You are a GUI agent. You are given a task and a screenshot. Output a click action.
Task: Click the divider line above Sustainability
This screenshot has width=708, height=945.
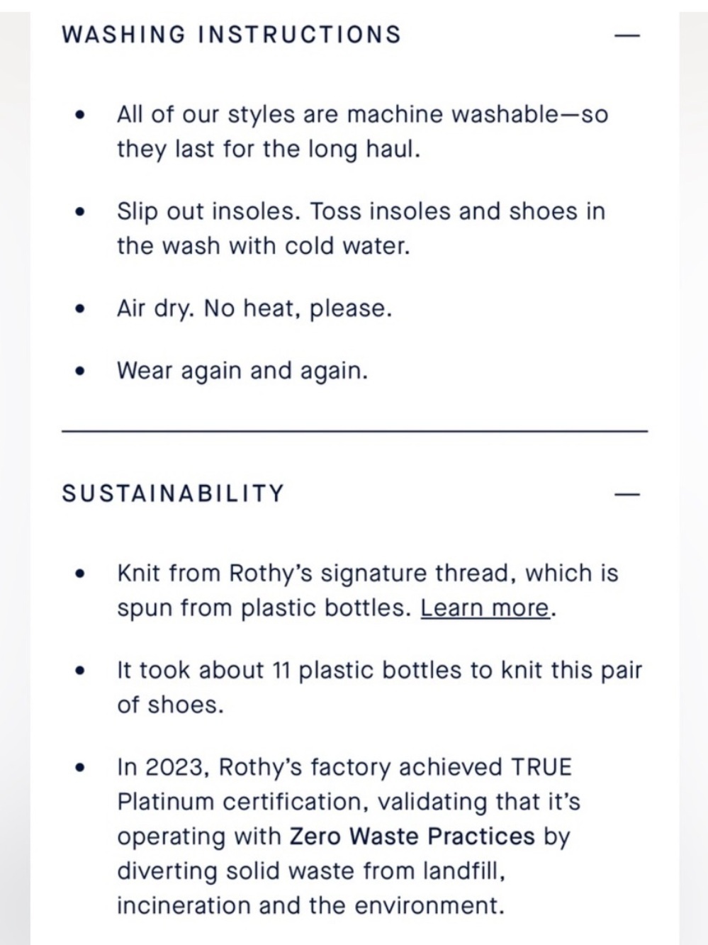(354, 431)
